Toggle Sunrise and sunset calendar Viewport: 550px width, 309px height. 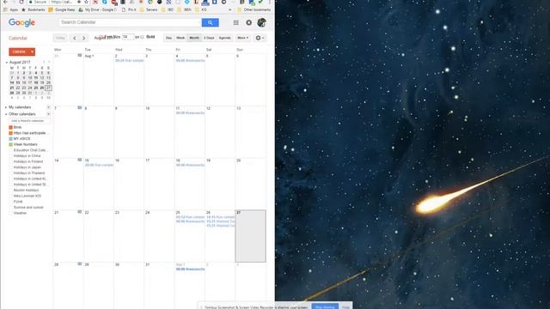click(x=11, y=208)
